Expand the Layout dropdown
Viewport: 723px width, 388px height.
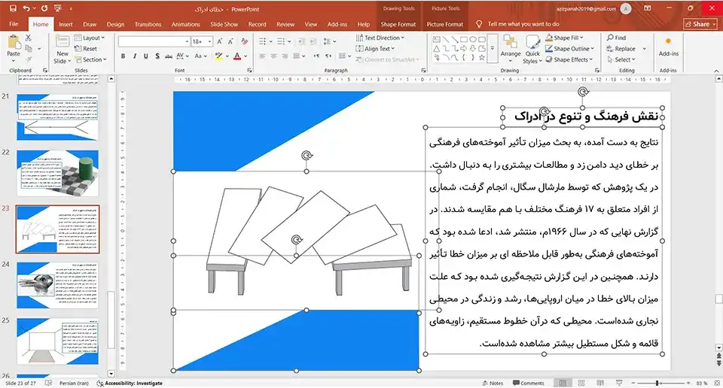click(90, 38)
